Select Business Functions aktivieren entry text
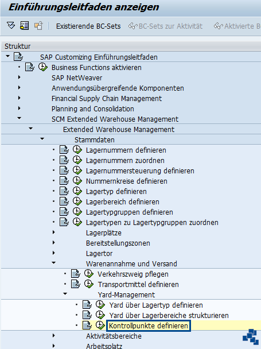This screenshot has height=349, width=261. click(96, 67)
